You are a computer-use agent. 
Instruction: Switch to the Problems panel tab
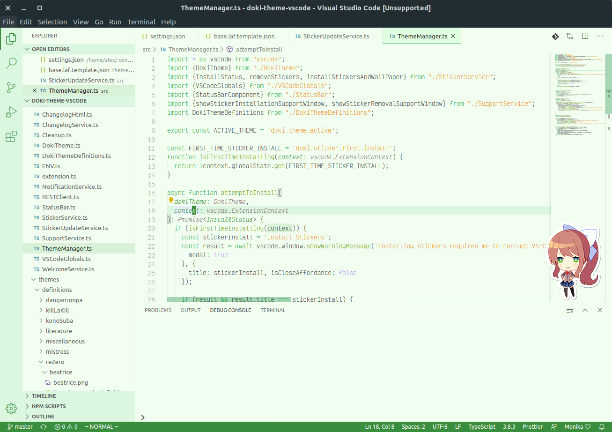click(158, 310)
